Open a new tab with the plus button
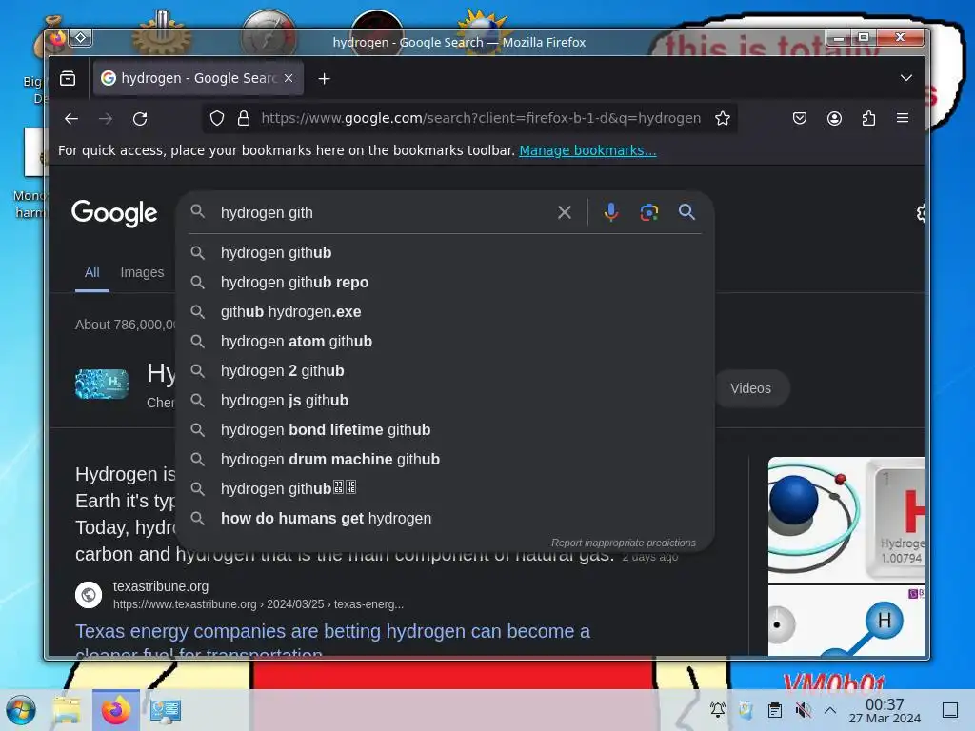The height and width of the screenshot is (731, 975). tap(324, 78)
